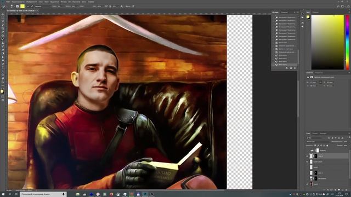
Task: Switch to the Каналы tab
Action: 315,134
